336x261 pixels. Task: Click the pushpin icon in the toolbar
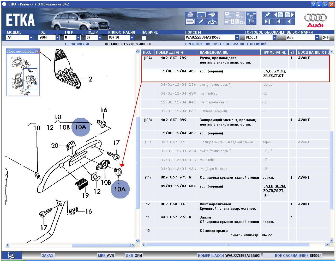point(267,15)
